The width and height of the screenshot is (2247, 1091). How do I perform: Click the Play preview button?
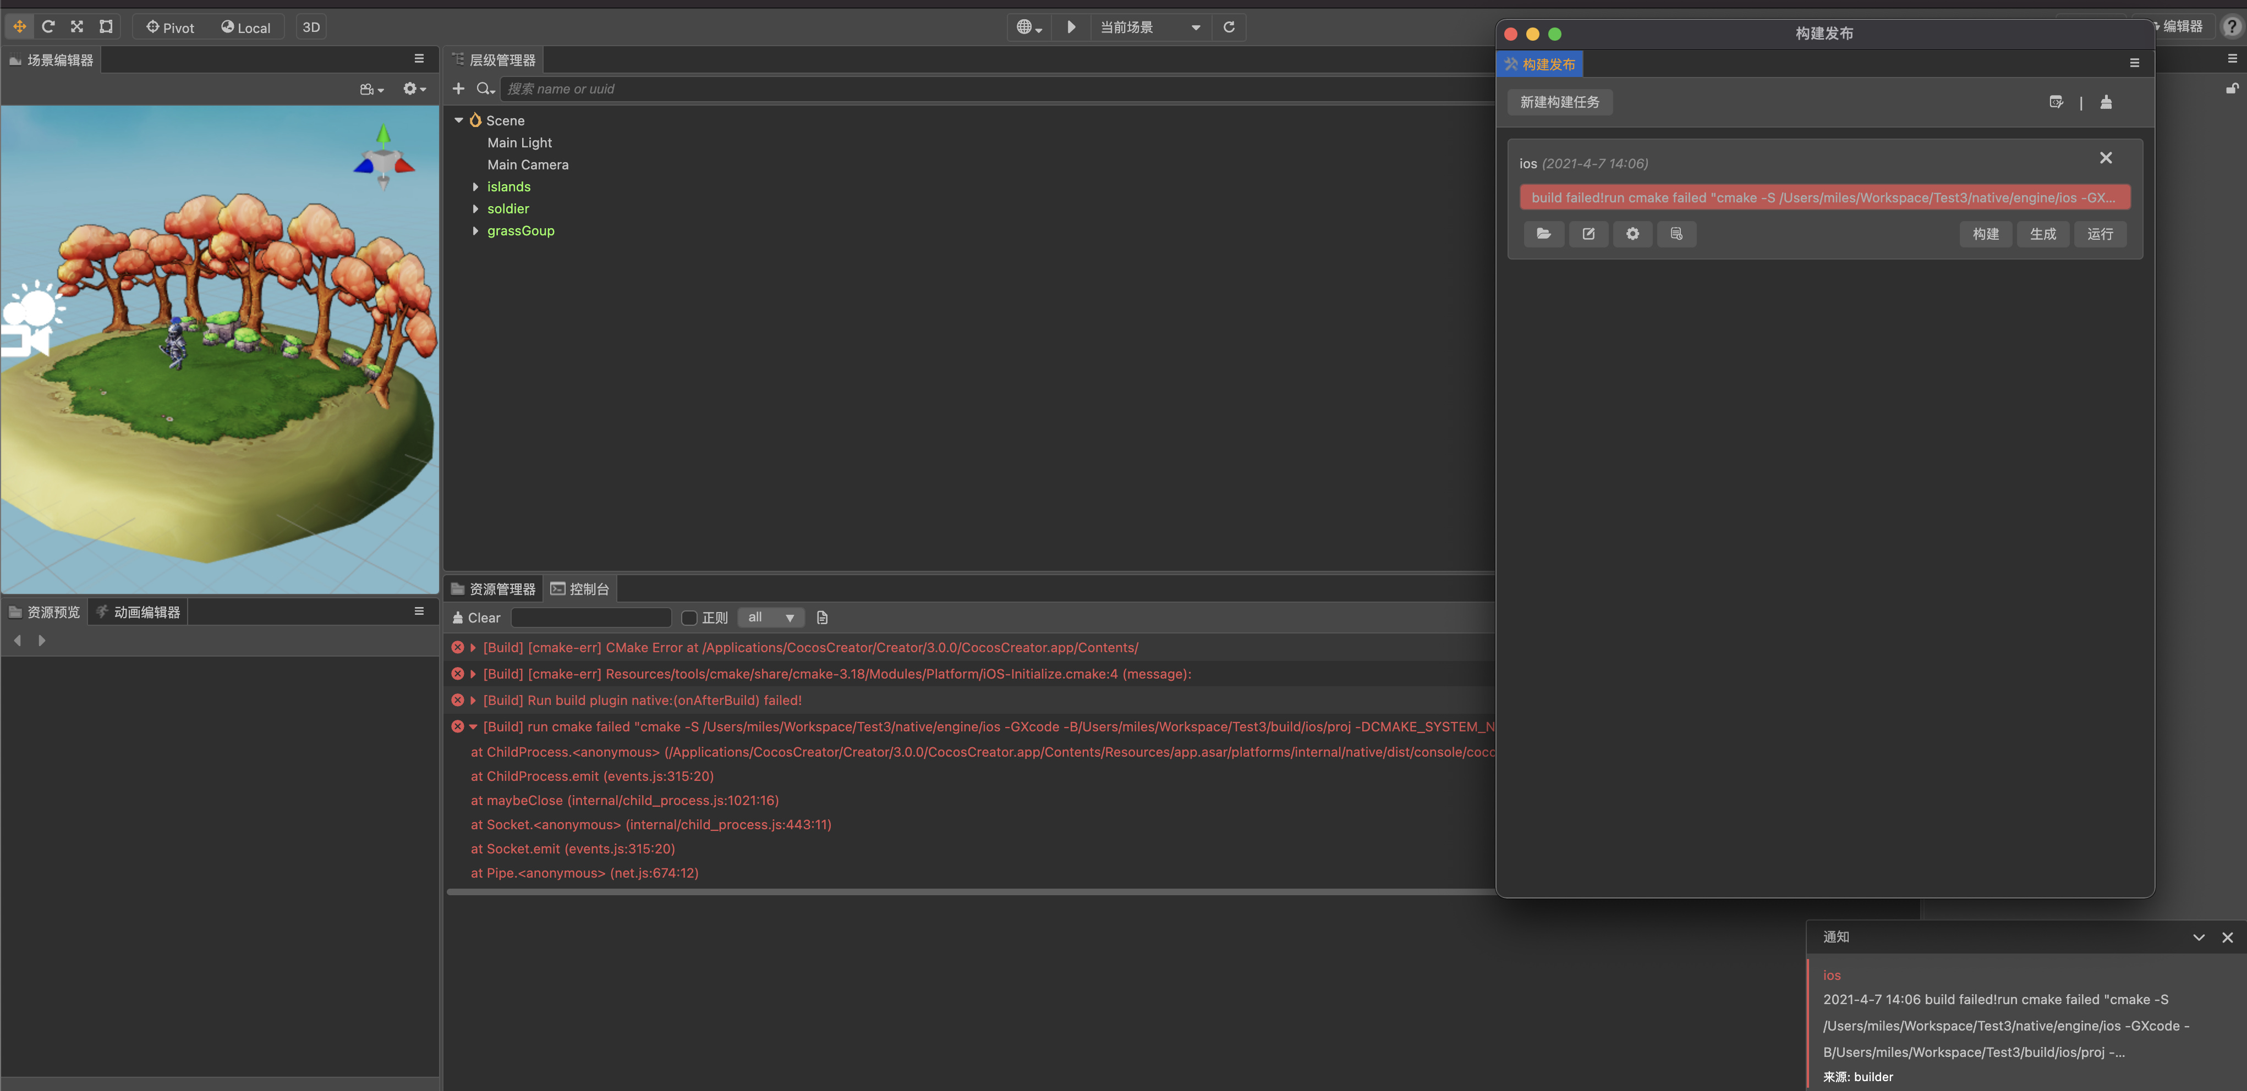[x=1071, y=27]
